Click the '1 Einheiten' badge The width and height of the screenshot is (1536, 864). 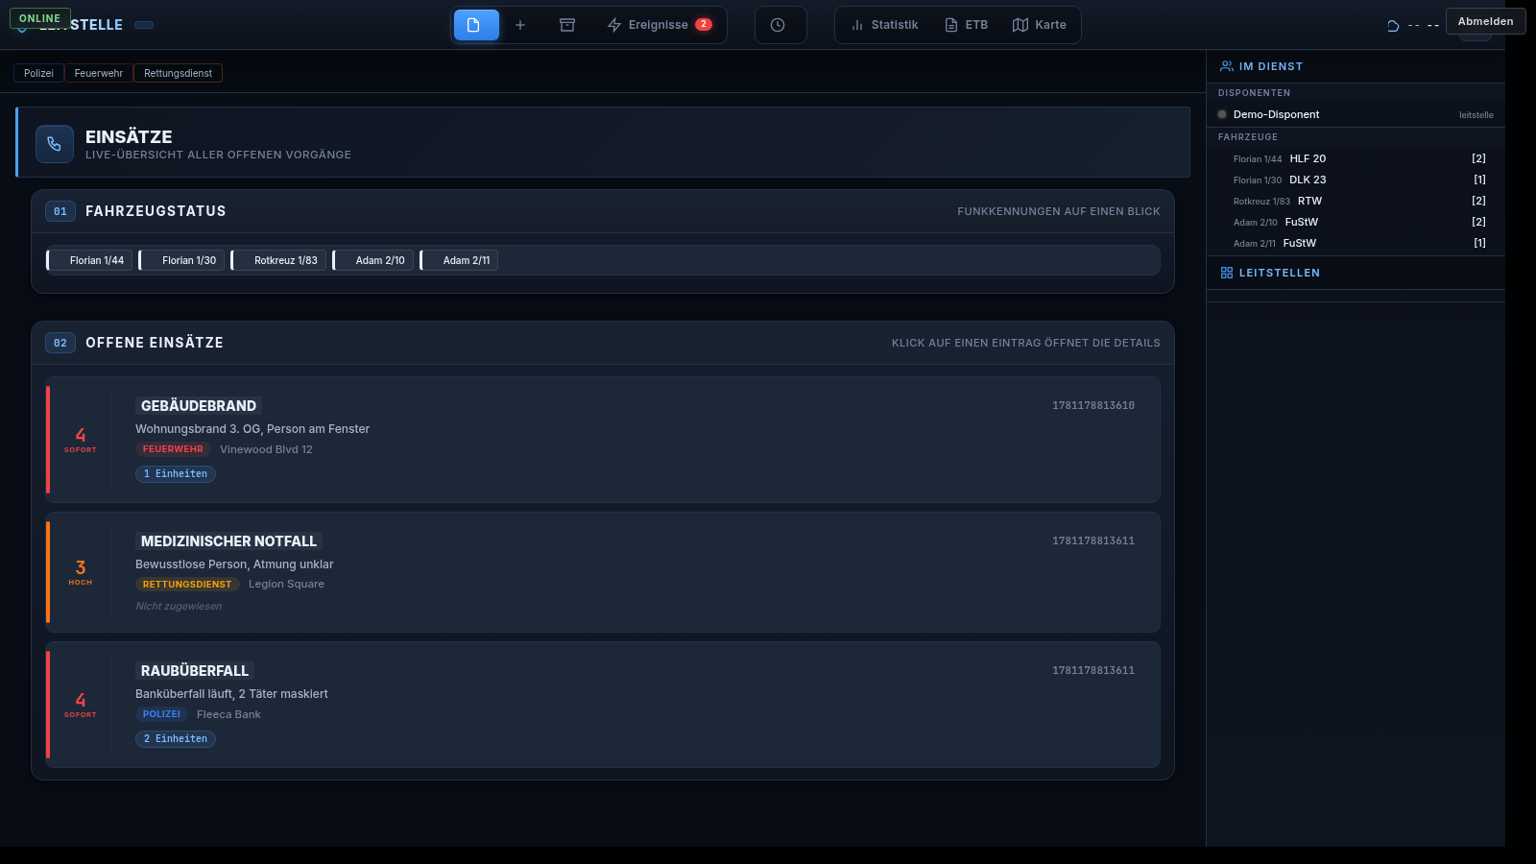coord(176,474)
